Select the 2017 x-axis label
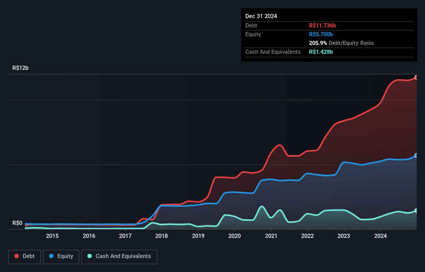 (125, 236)
